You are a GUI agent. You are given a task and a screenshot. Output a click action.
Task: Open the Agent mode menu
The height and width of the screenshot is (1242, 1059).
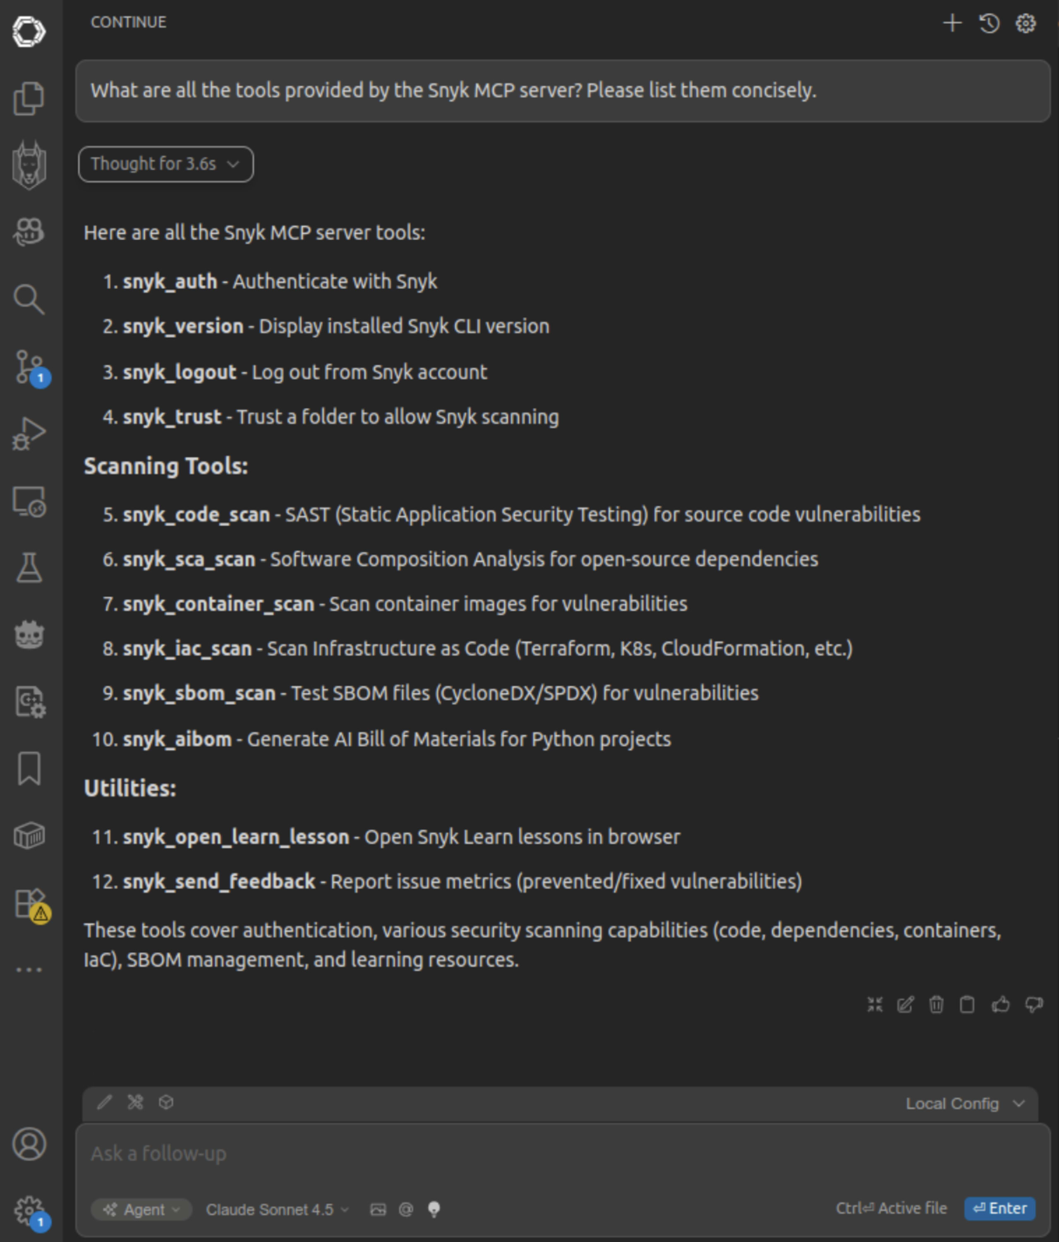pos(143,1209)
